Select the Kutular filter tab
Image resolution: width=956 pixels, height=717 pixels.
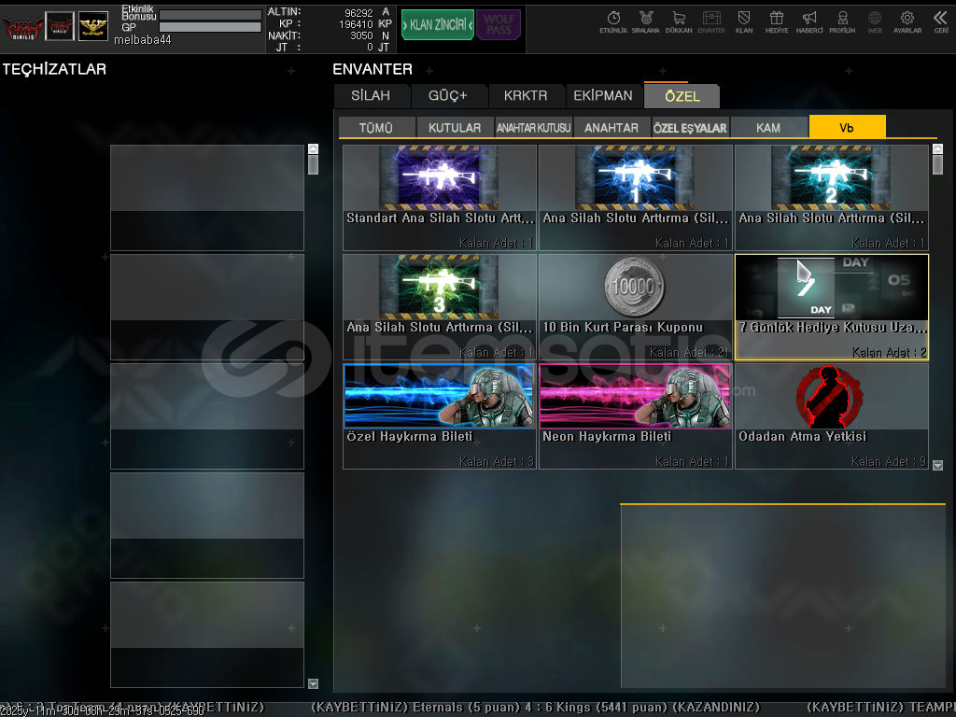[455, 128]
